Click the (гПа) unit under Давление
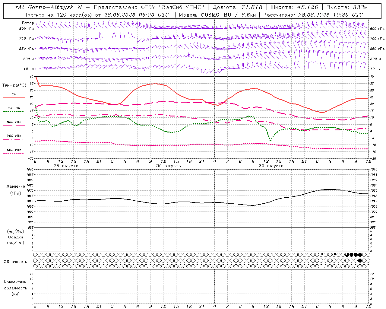The width and height of the screenshot is (386, 309). (16, 193)
